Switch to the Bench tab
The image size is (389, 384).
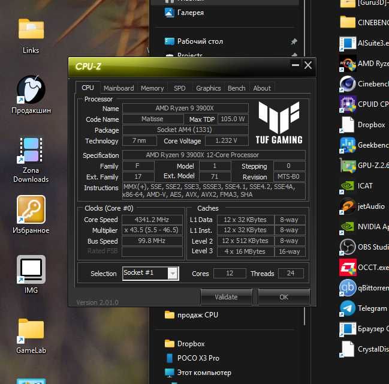click(x=236, y=88)
